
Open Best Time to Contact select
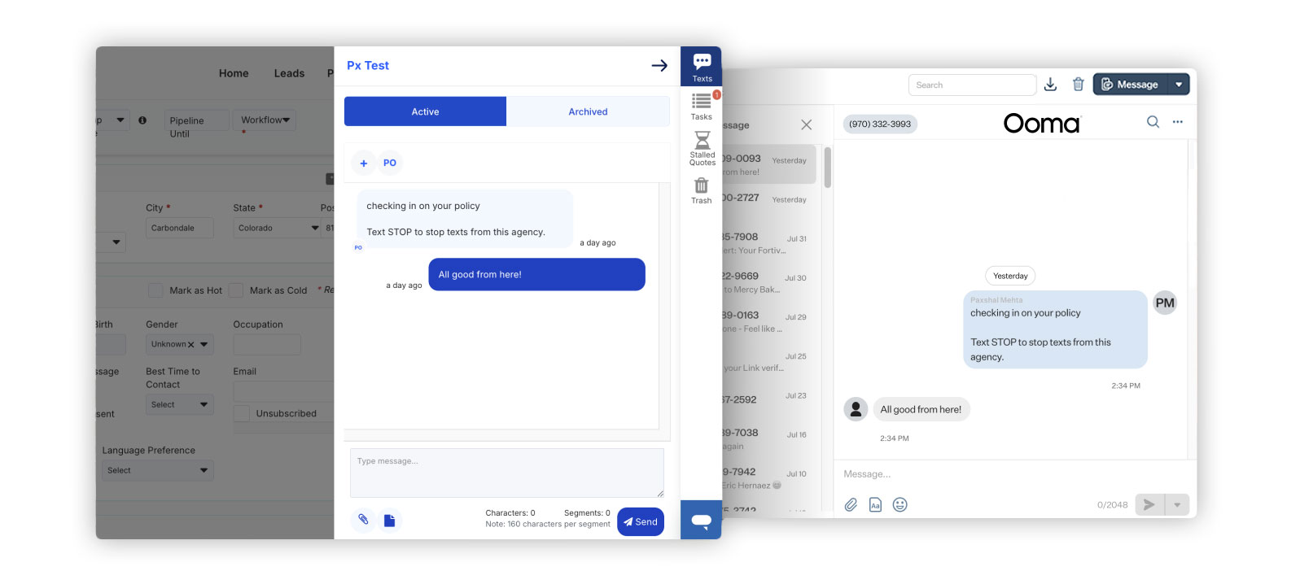180,404
